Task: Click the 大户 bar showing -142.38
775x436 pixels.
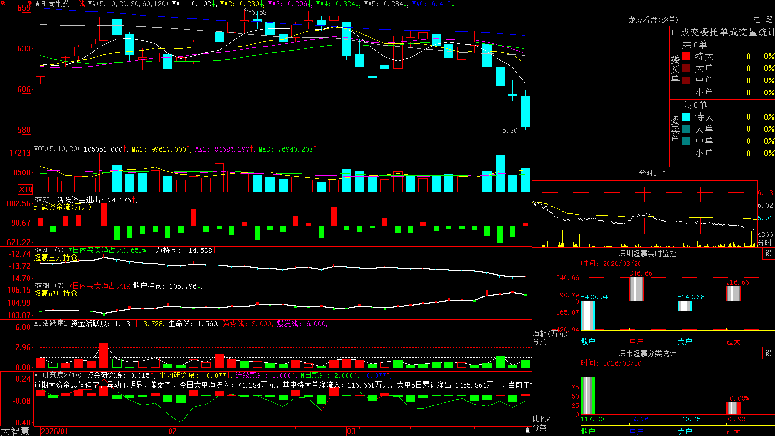Action: click(x=684, y=306)
